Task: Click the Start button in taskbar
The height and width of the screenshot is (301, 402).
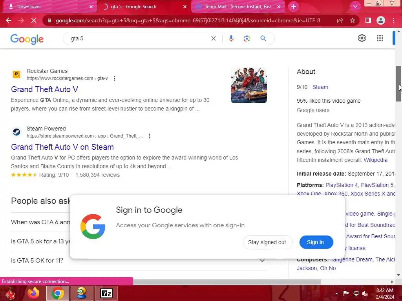Action: point(10,293)
